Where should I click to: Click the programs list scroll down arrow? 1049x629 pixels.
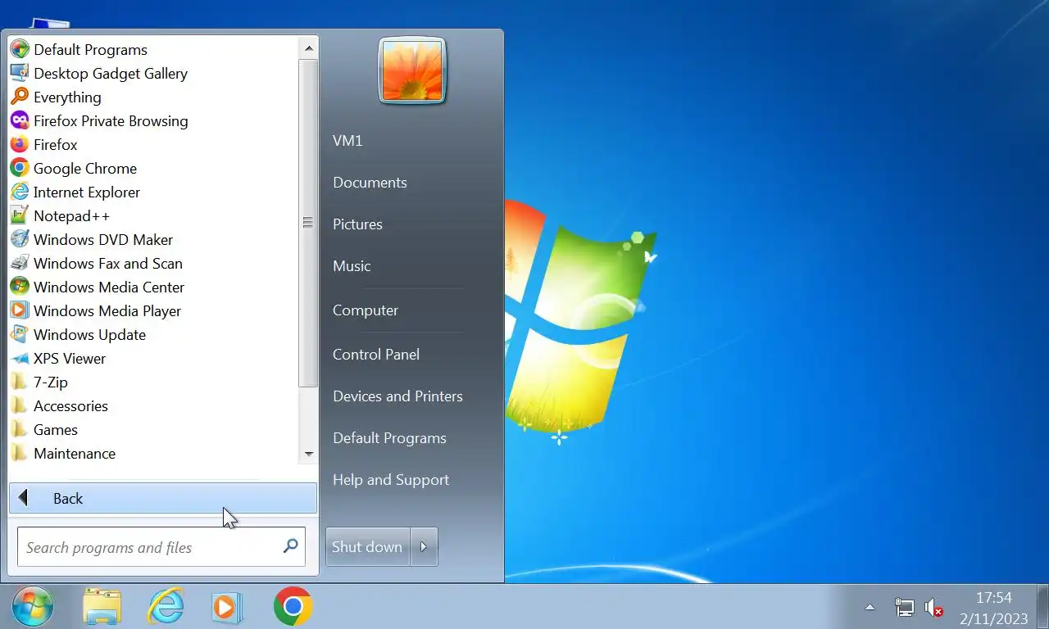point(308,454)
